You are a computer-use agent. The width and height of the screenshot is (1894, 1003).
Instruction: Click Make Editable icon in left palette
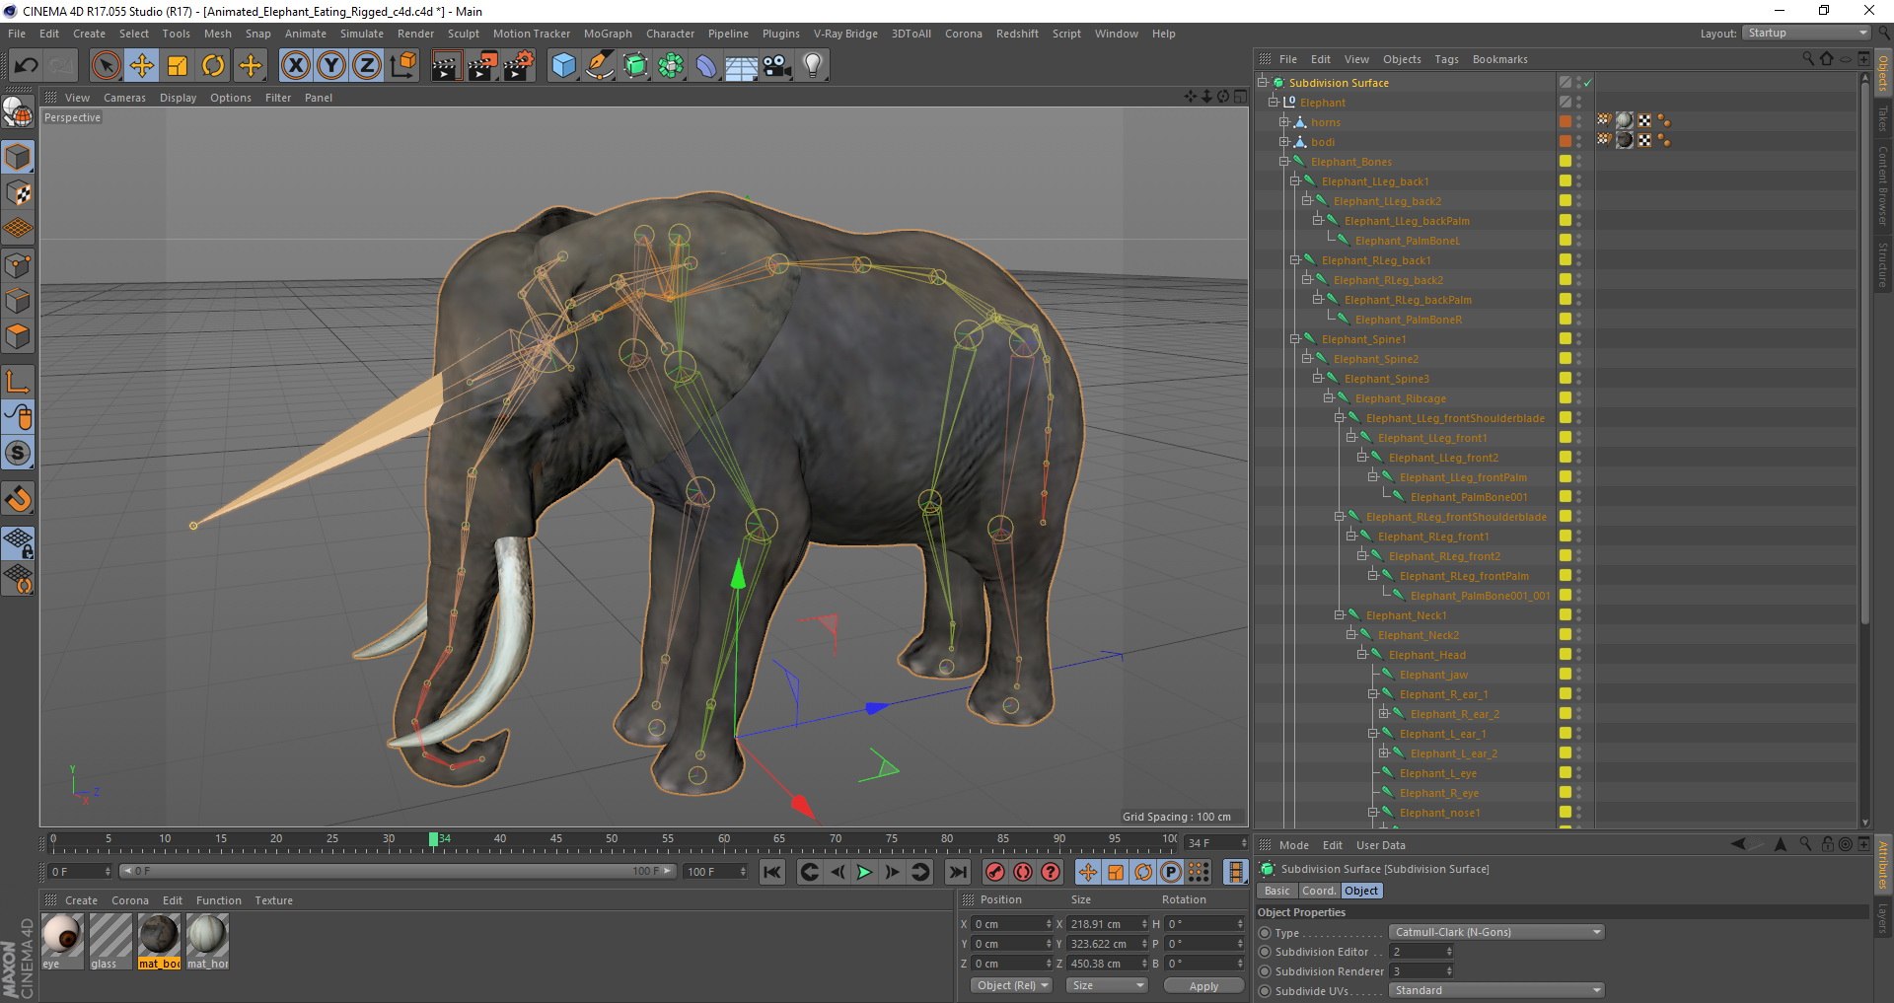pyautogui.click(x=19, y=113)
